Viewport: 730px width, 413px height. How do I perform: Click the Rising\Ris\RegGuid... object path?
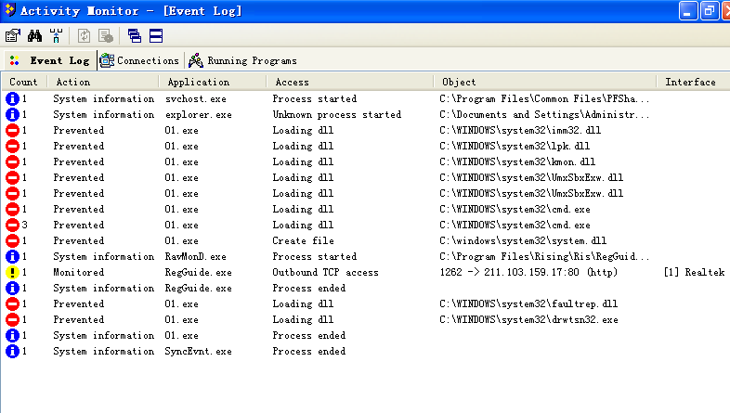[544, 256]
